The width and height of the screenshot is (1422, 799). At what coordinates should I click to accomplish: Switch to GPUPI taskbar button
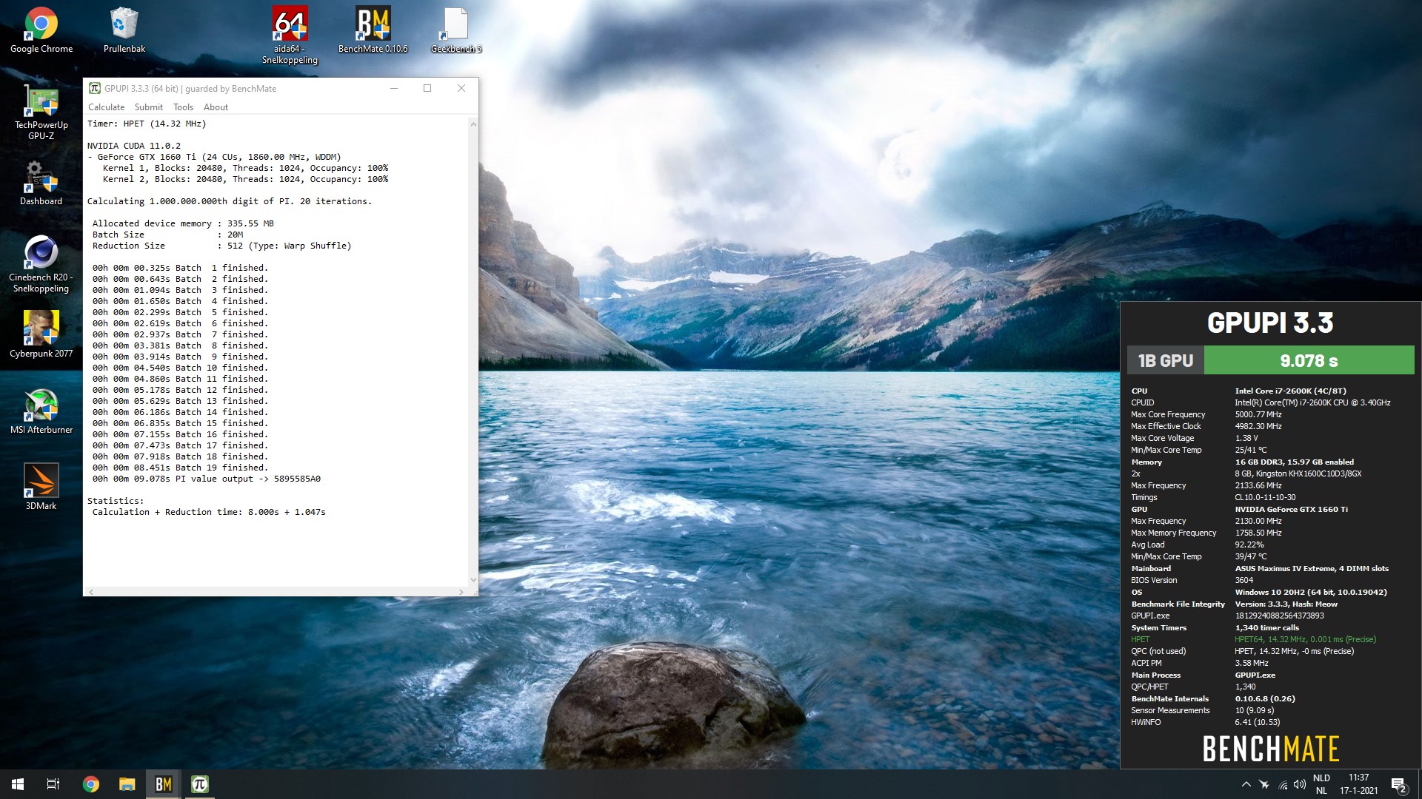pos(200,784)
